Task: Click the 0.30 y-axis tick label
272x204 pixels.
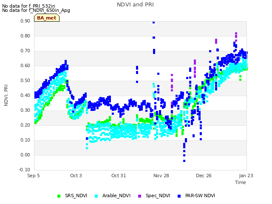Action: 25,110
